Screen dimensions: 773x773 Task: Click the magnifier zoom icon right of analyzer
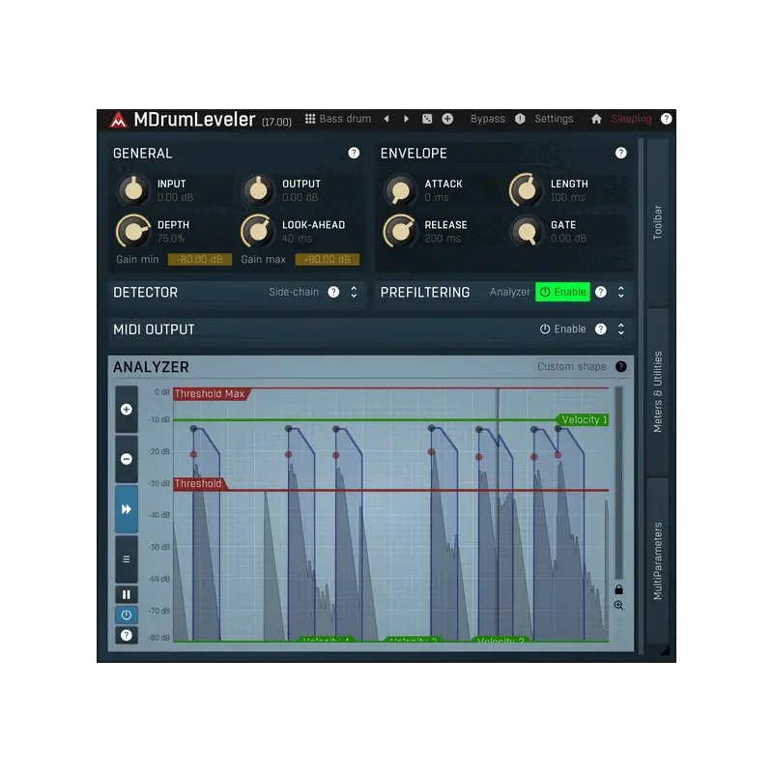[x=618, y=606]
